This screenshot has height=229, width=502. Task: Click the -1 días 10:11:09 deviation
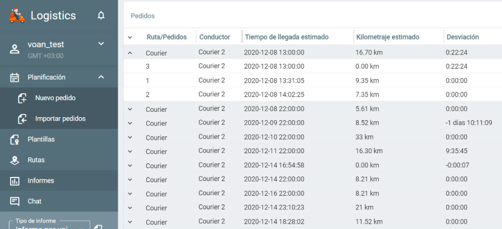click(x=469, y=123)
